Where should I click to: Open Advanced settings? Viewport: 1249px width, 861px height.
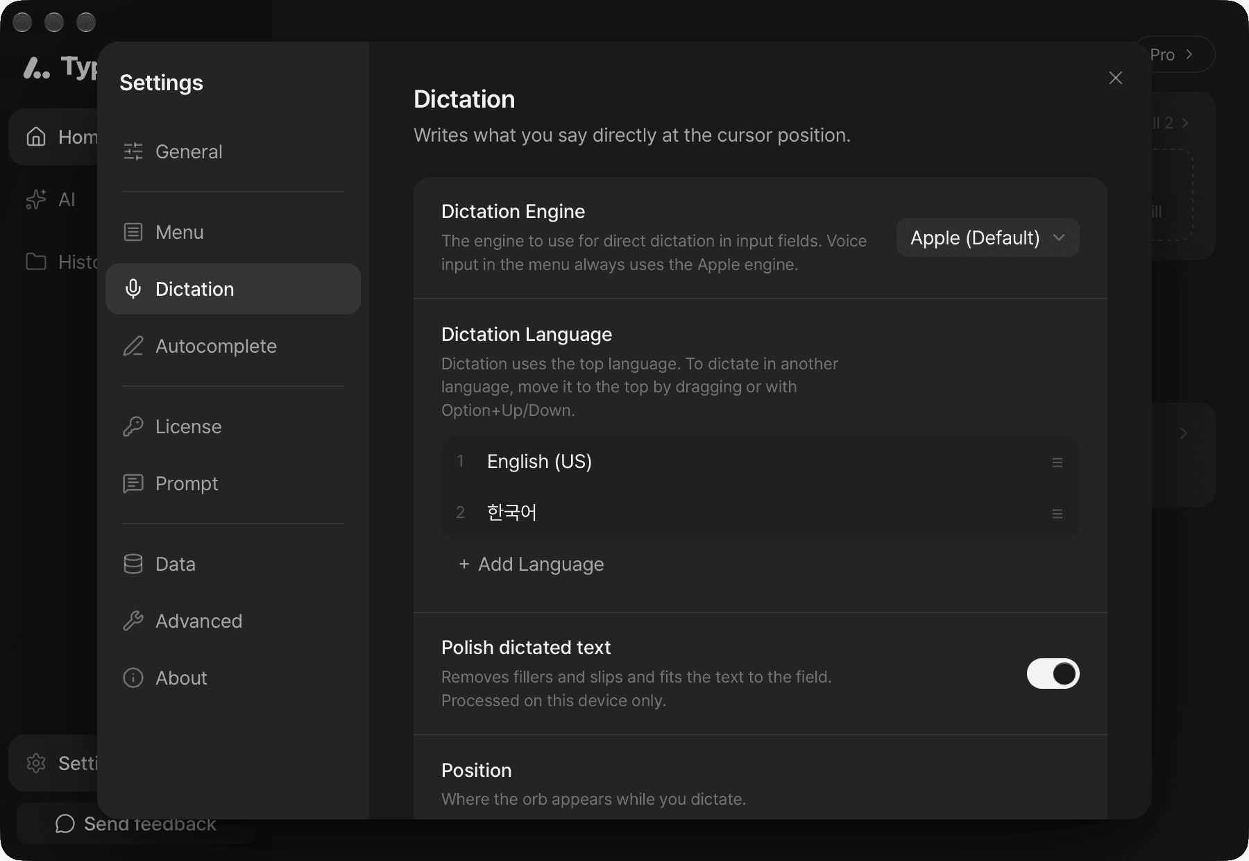[233, 621]
